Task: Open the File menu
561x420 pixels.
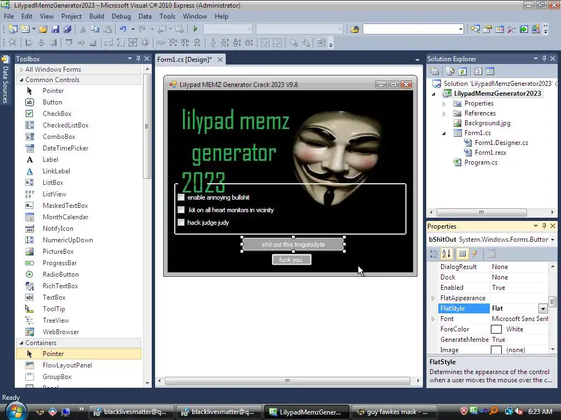Action: click(x=9, y=16)
